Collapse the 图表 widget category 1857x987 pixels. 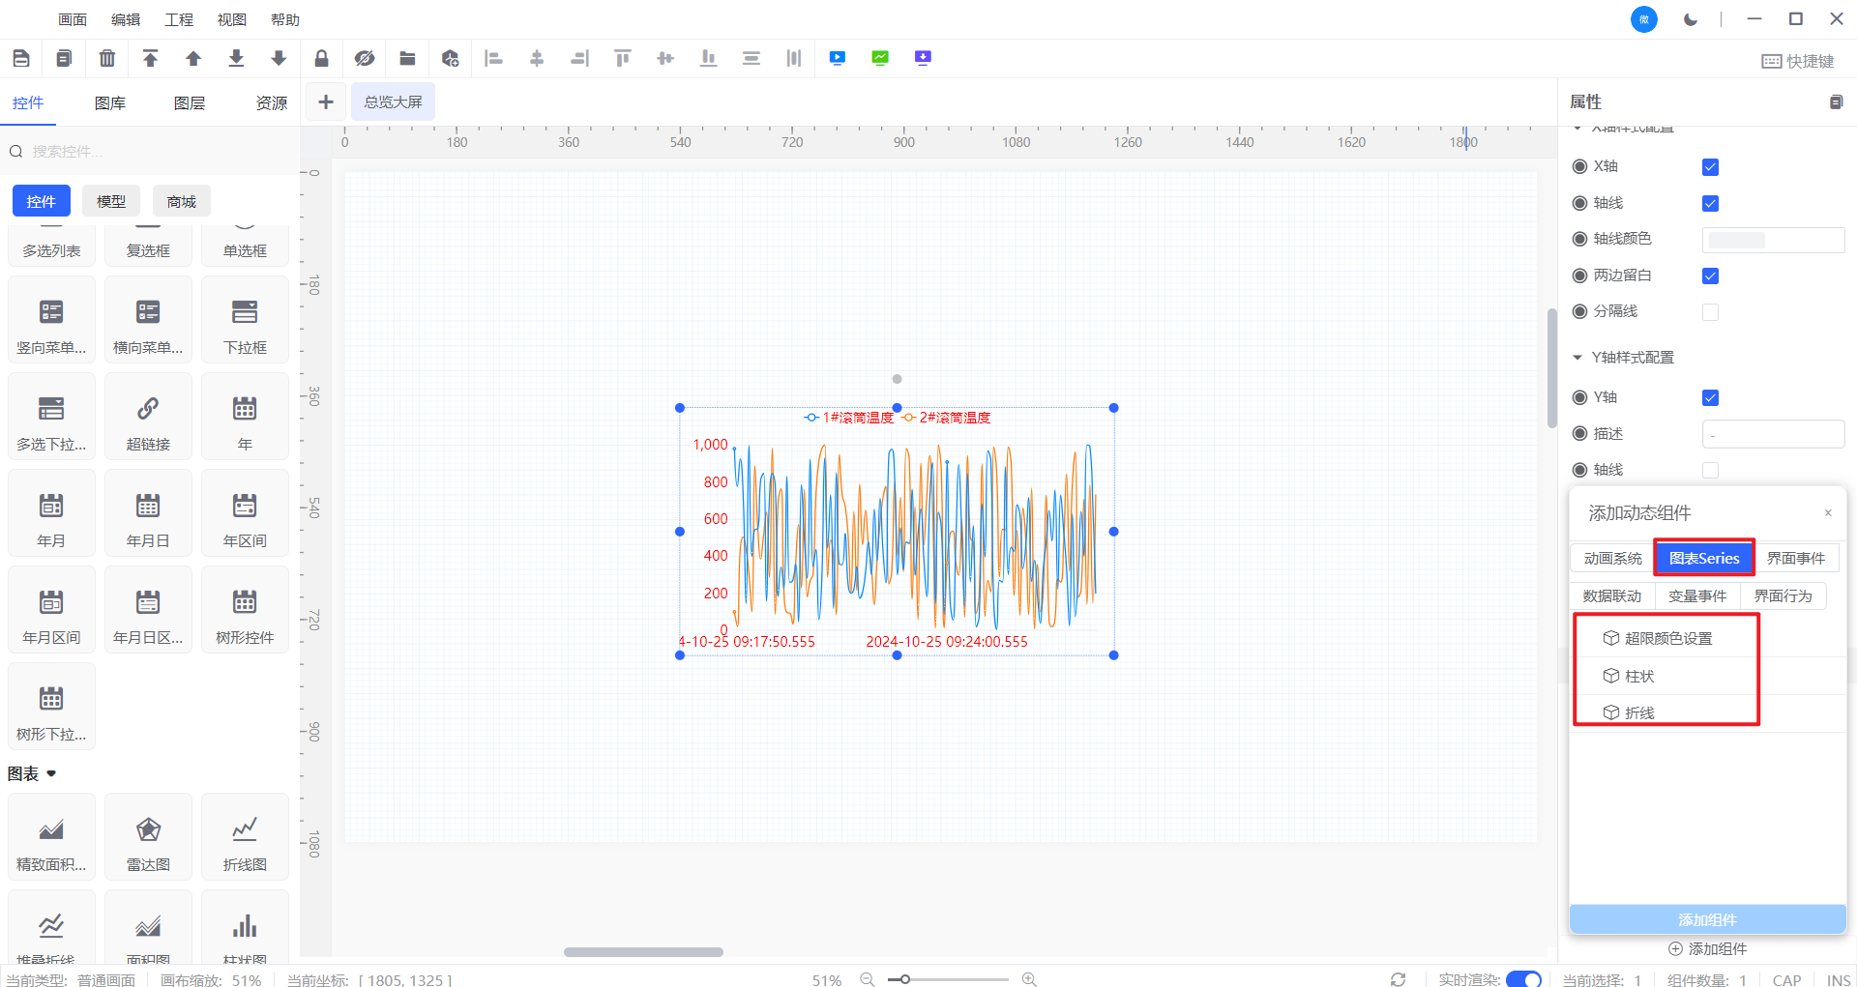pyautogui.click(x=51, y=773)
